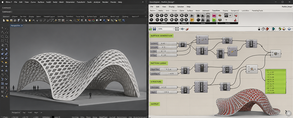The height and width of the screenshot is (118, 293).
Task: Open the Kangaroo2 tab in Grasshopper
Action: click(x=235, y=11)
